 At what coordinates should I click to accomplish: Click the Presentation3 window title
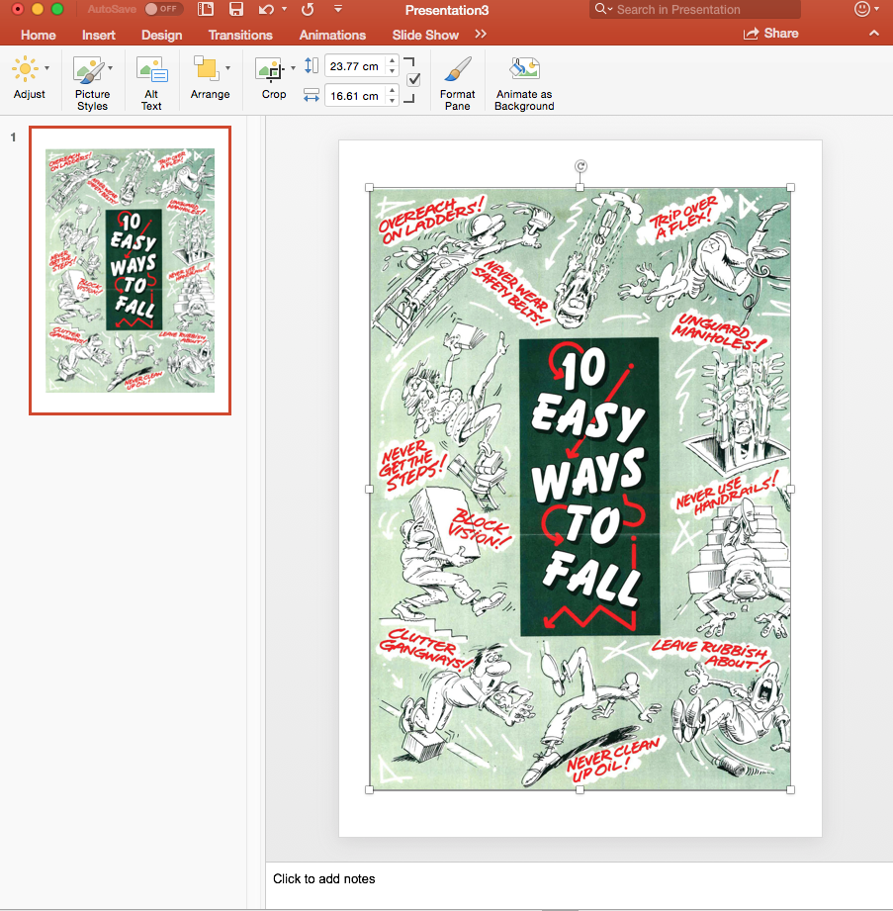447,10
